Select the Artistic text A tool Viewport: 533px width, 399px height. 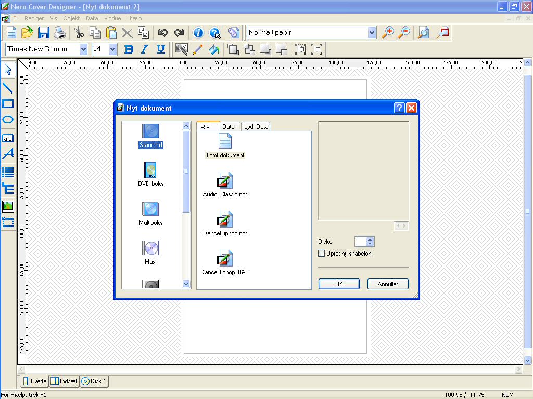[x=8, y=154]
